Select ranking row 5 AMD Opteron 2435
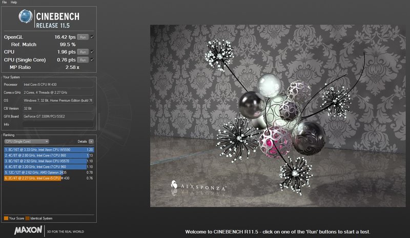The height and width of the screenshot is (238, 410). [x=49, y=172]
